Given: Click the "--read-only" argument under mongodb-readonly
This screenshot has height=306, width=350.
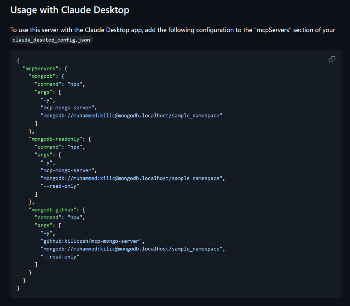Looking at the screenshot, I should 60,186.
